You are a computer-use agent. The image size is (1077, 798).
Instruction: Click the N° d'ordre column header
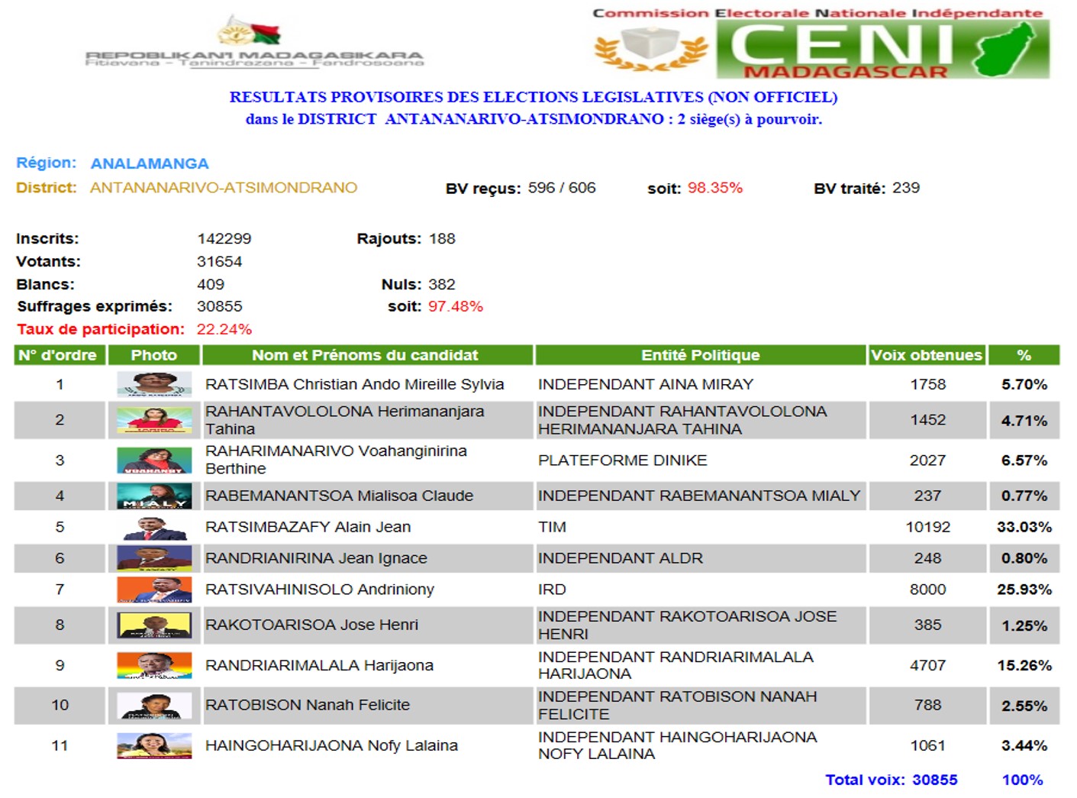pyautogui.click(x=59, y=355)
